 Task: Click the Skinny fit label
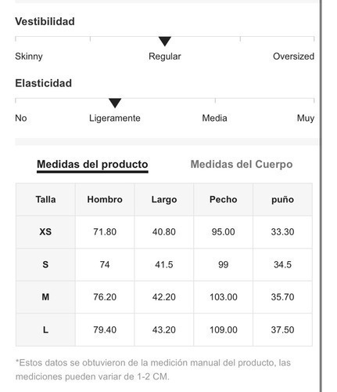coord(29,56)
